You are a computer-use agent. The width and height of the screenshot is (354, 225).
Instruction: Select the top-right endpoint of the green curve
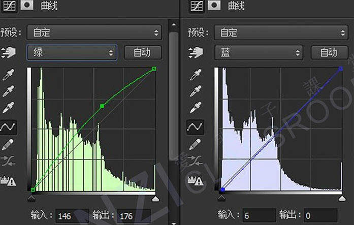tap(154, 69)
